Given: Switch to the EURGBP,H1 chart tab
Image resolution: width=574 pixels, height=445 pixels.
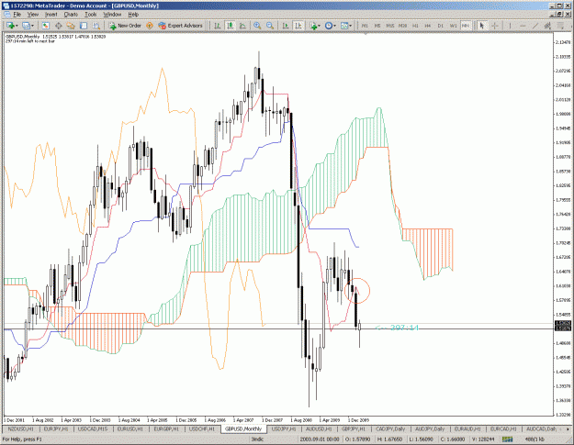Looking at the screenshot, I should coord(166,428).
